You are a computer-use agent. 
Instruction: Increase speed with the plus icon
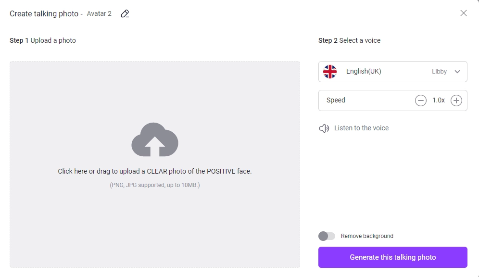click(456, 101)
